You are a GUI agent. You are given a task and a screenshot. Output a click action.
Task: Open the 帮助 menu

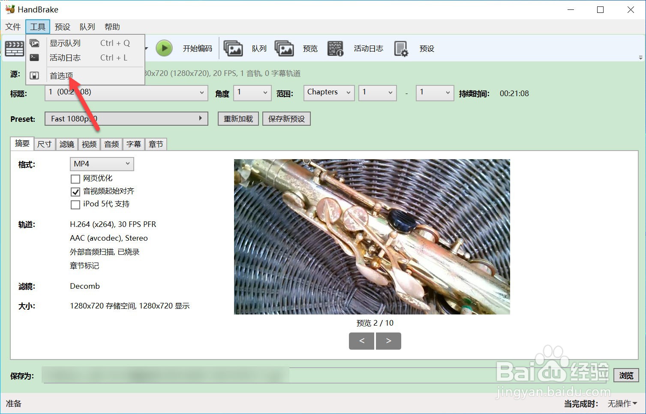tap(112, 27)
